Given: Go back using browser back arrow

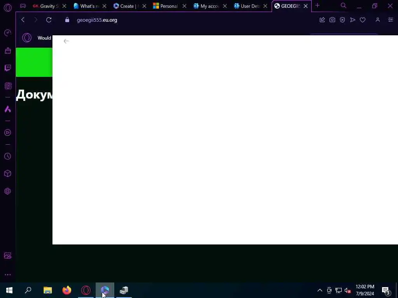Looking at the screenshot, I should [x=23, y=20].
